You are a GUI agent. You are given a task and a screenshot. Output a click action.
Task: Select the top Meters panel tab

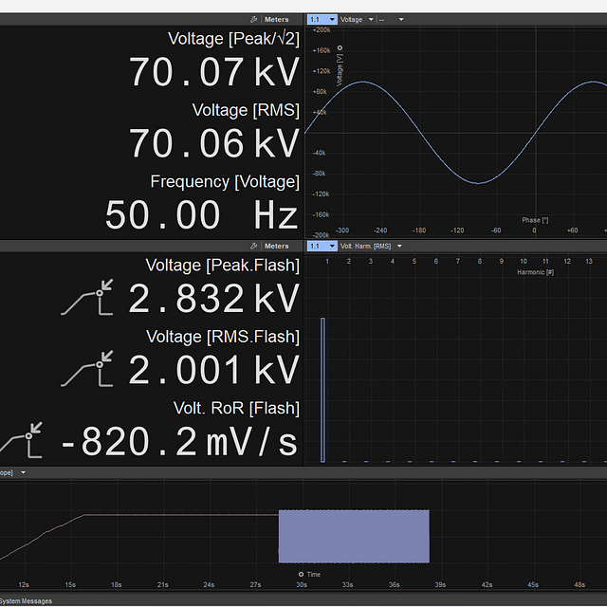276,19
